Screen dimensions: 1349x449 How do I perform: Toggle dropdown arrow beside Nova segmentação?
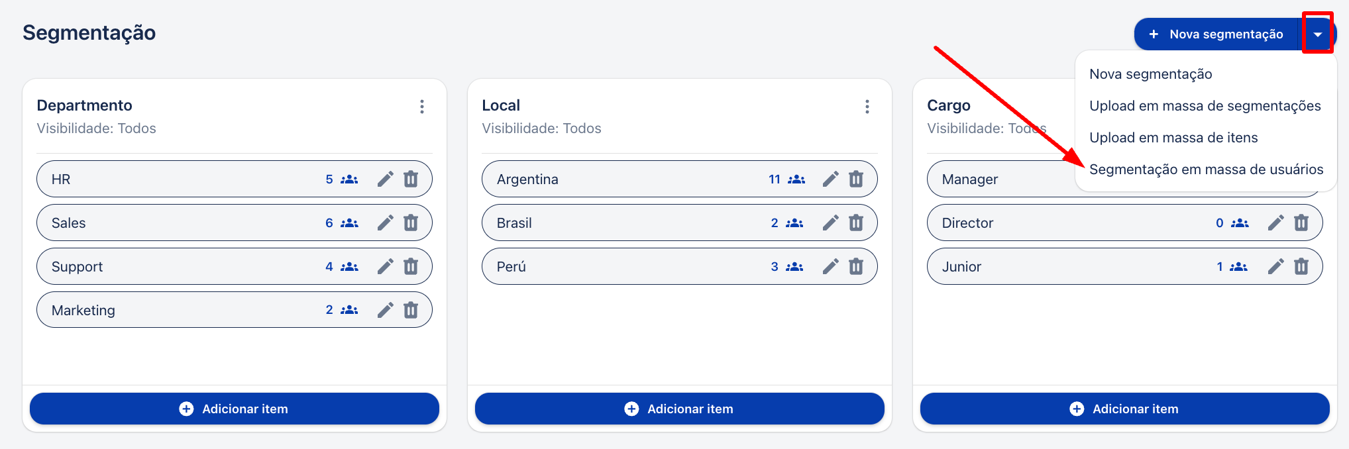point(1318,34)
